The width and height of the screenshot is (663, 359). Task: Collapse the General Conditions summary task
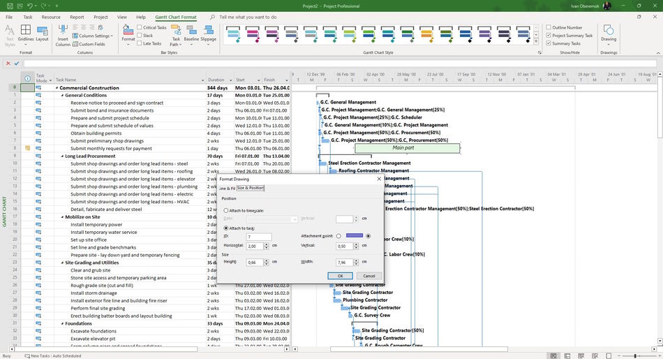click(63, 96)
